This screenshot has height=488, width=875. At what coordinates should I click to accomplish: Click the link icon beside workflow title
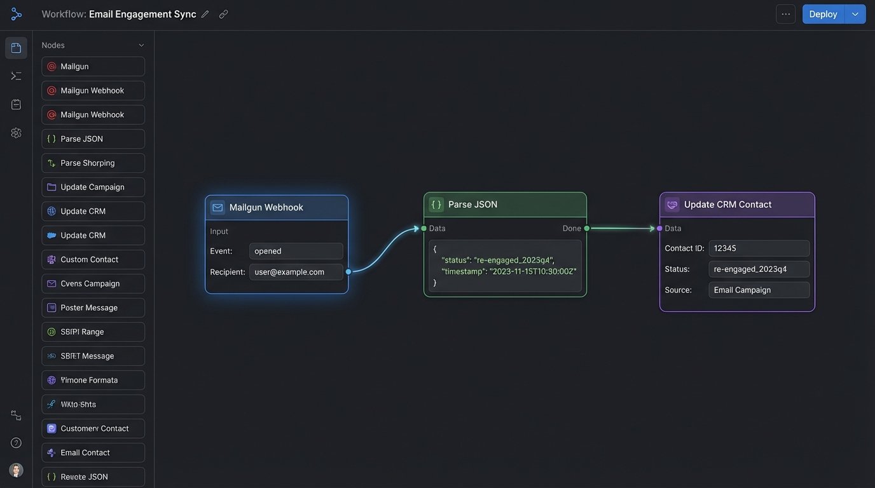[x=223, y=14]
